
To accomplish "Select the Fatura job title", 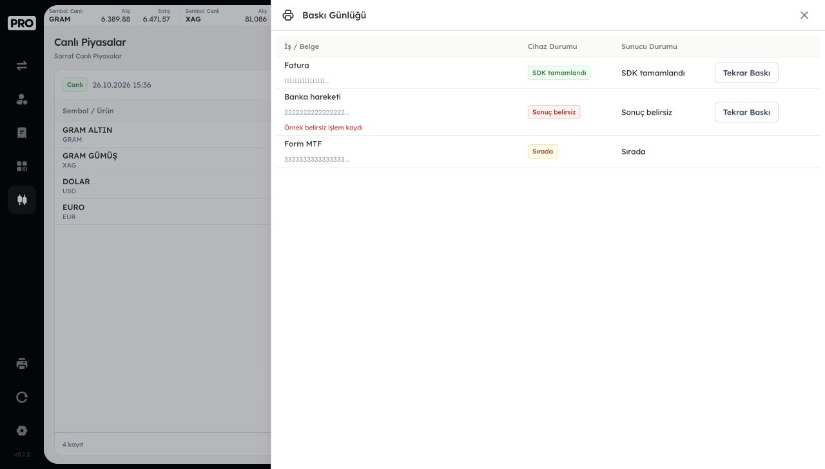I will coord(296,66).
